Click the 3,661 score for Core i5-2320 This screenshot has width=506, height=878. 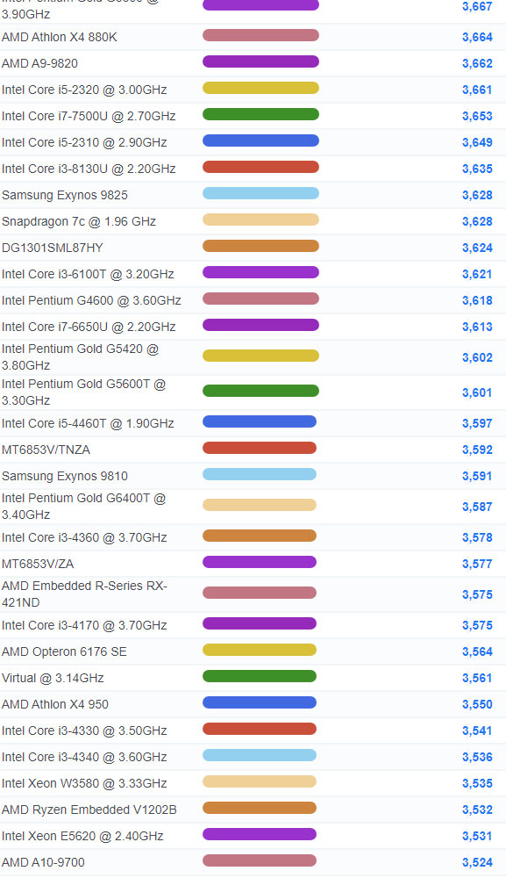coord(477,90)
